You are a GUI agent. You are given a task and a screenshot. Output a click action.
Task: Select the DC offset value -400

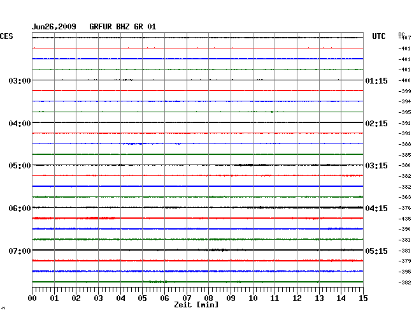(404, 80)
